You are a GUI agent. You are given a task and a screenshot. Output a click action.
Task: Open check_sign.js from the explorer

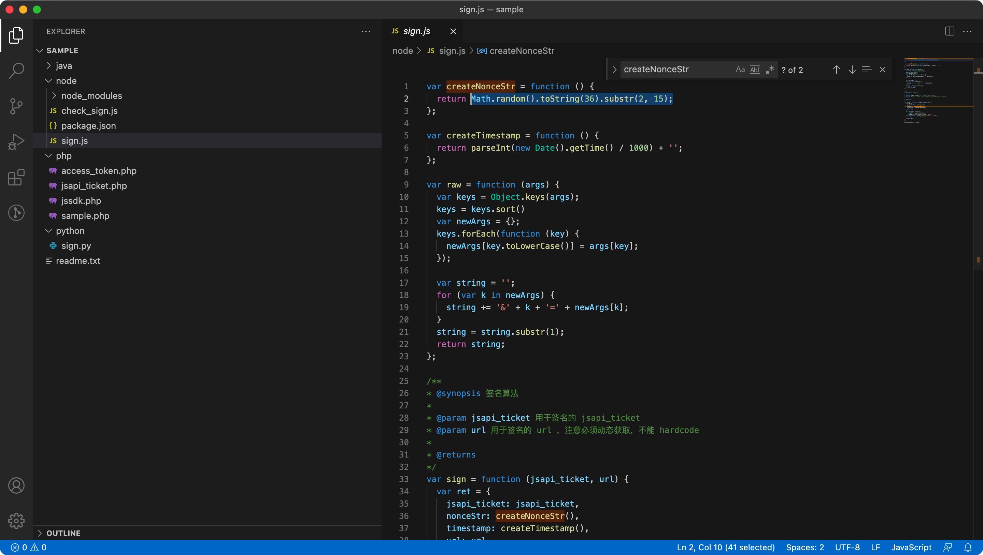(x=89, y=110)
